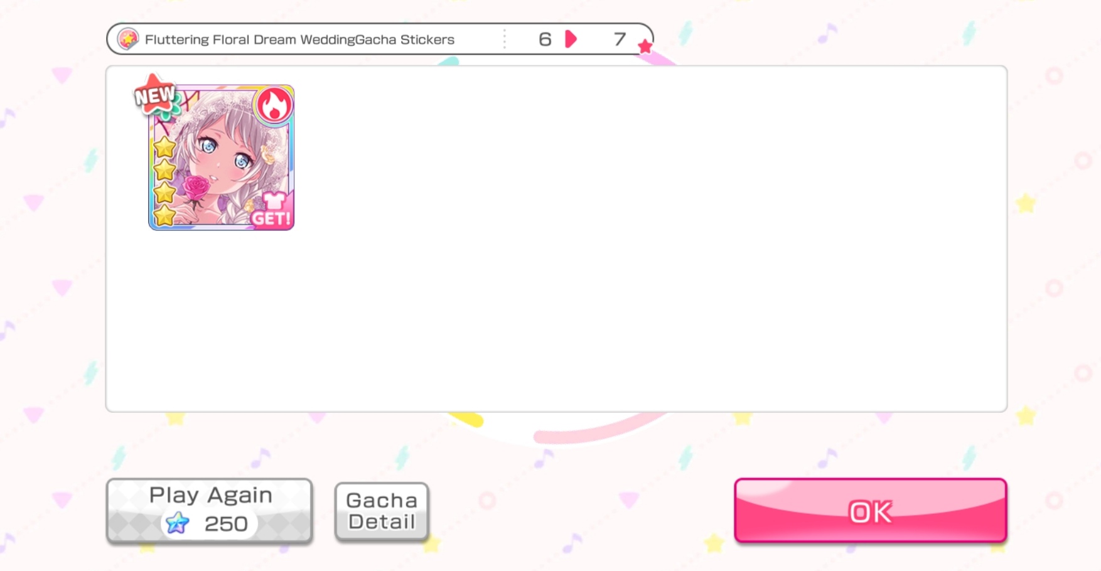Click the GET! costume shirt icon
This screenshot has width=1101, height=571.
pos(272,210)
